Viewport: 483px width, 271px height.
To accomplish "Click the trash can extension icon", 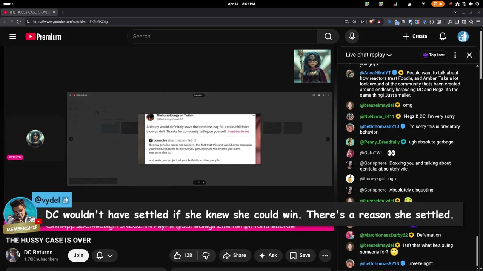I will pos(403,22).
